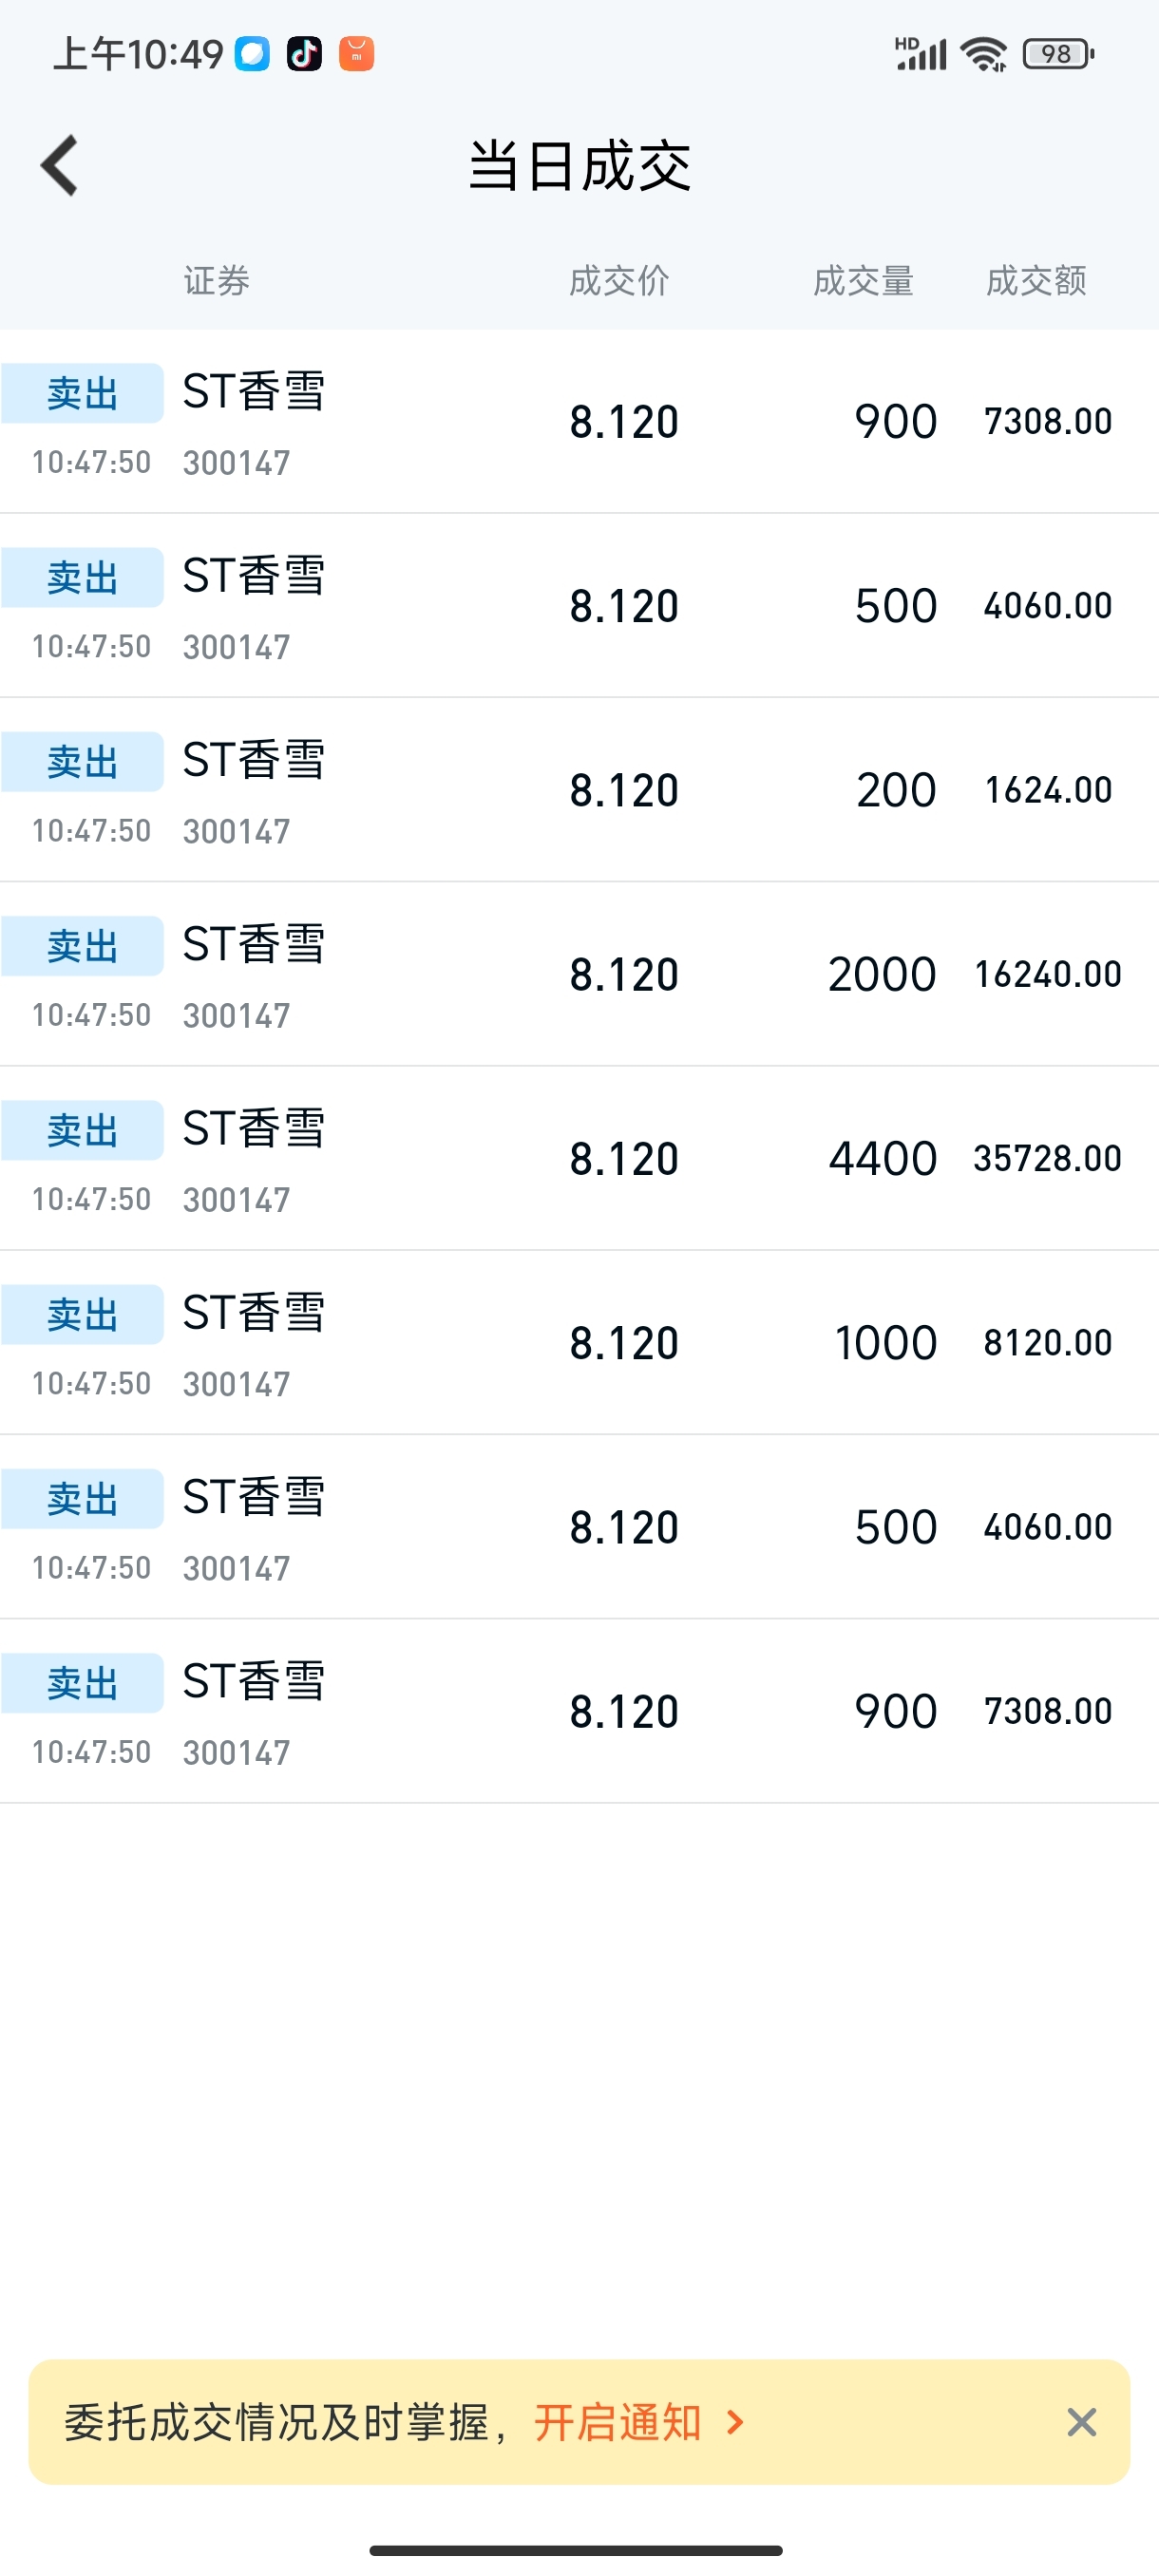
Task: Tap the blue app notification icon
Action: coord(252,53)
